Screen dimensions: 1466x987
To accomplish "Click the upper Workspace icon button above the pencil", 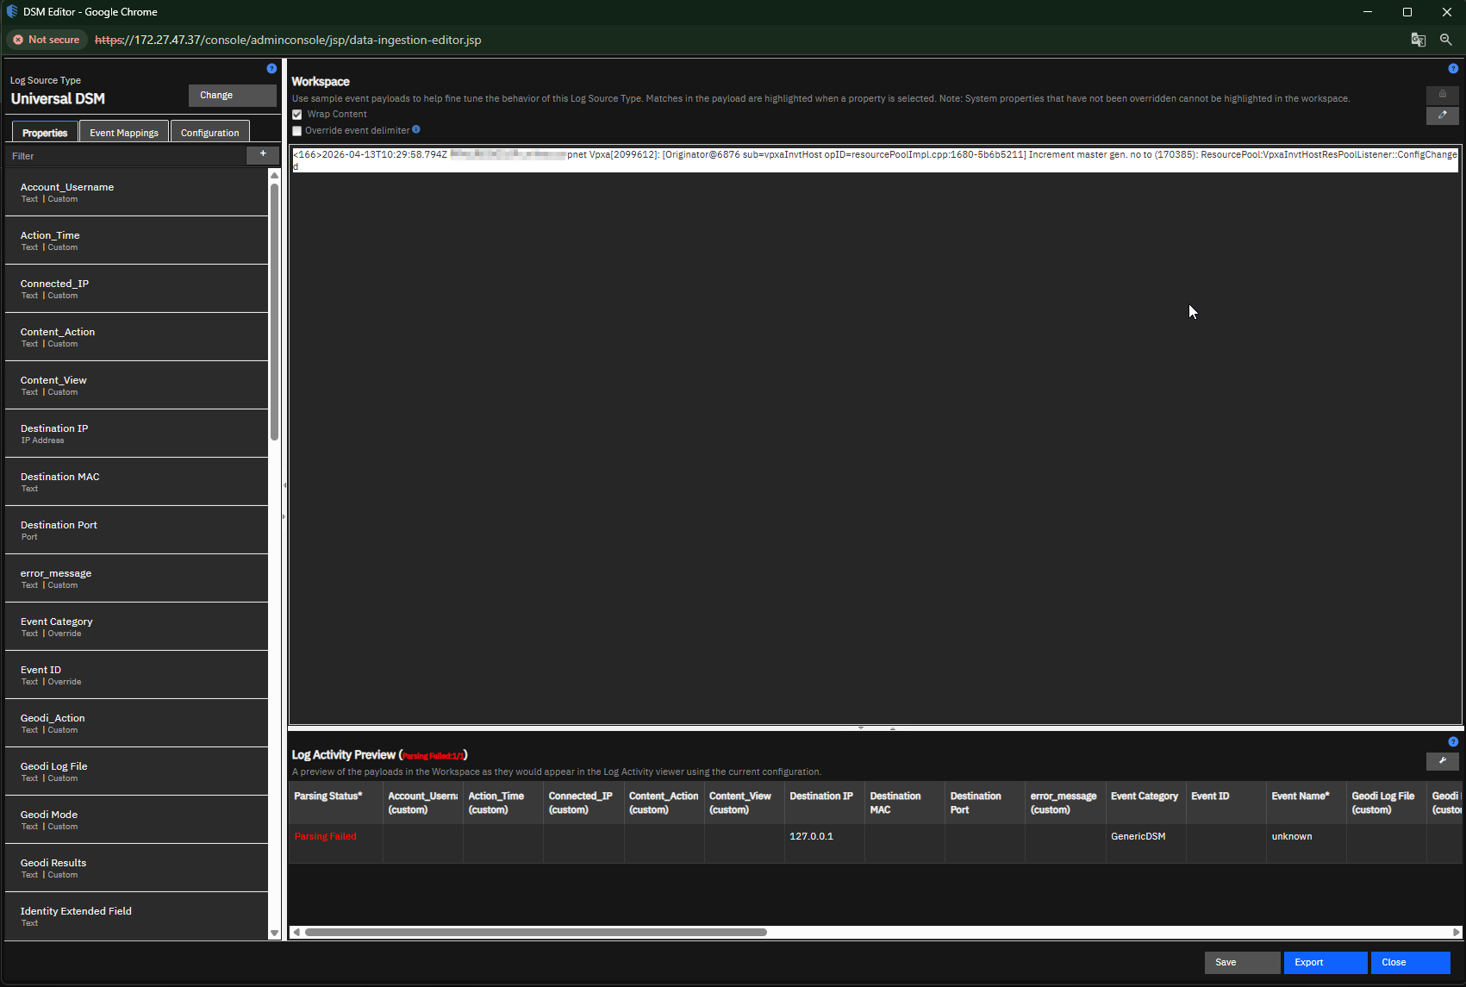I will (x=1442, y=94).
